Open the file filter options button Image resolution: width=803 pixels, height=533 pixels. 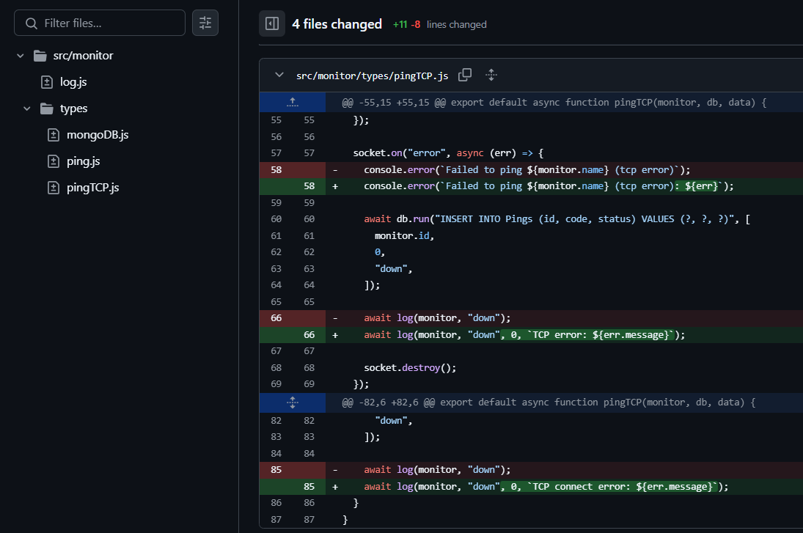pyautogui.click(x=205, y=23)
